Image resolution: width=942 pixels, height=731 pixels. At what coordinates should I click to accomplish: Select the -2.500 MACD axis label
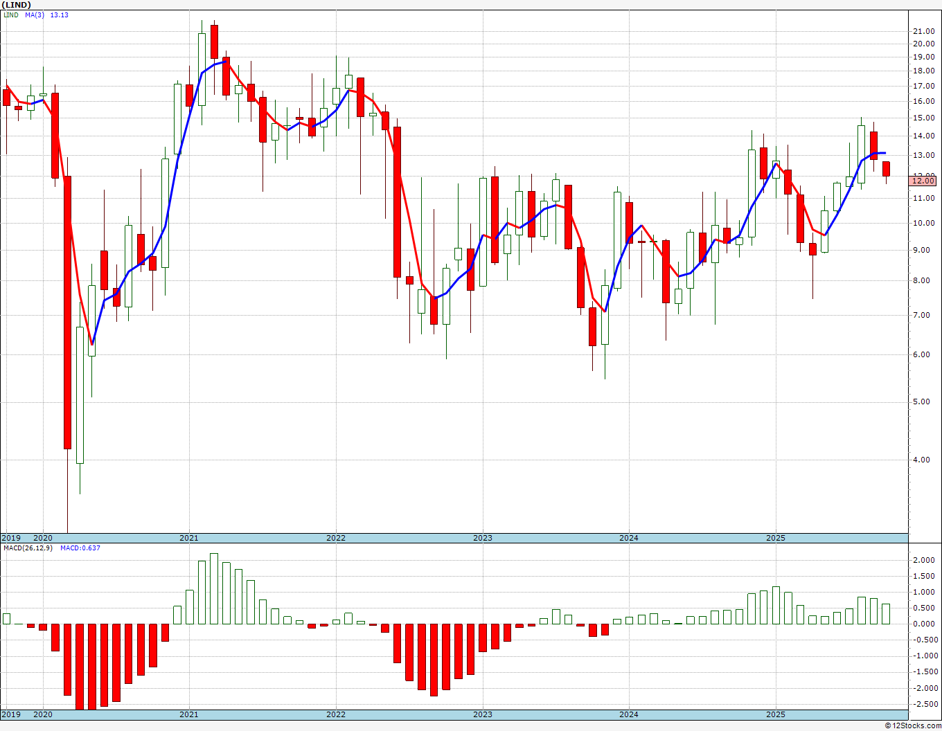point(924,704)
